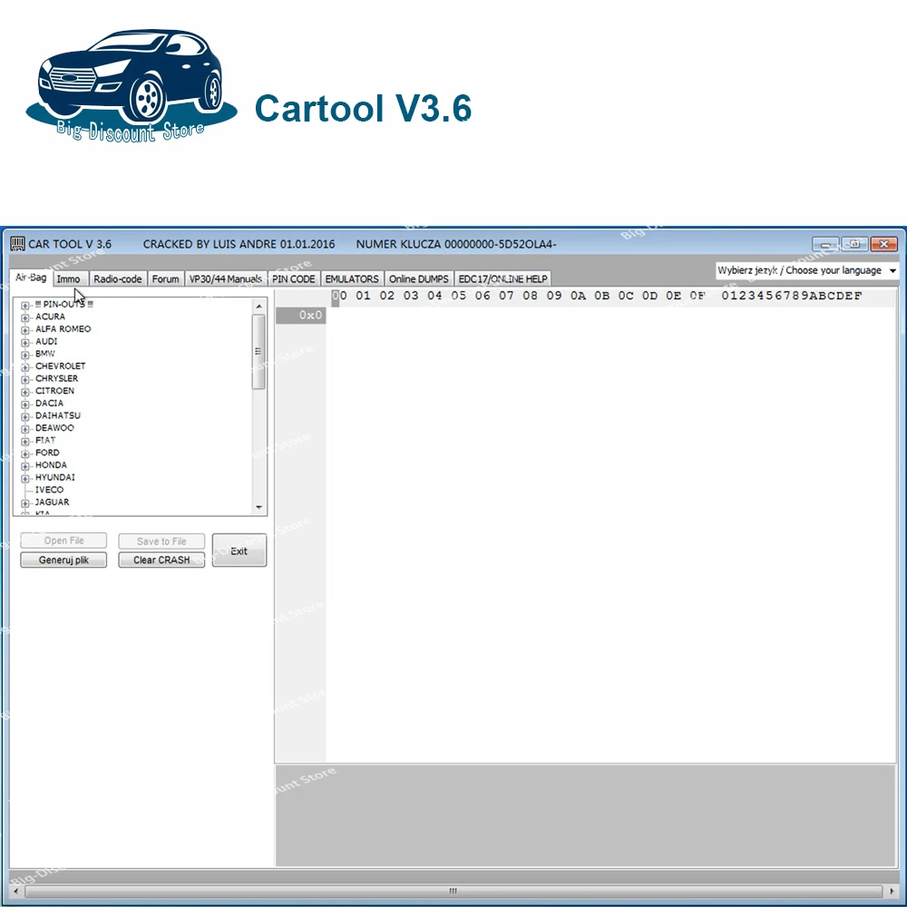This screenshot has height=907, width=907.
Task: Expand the BMW tree node
Action: click(x=24, y=355)
